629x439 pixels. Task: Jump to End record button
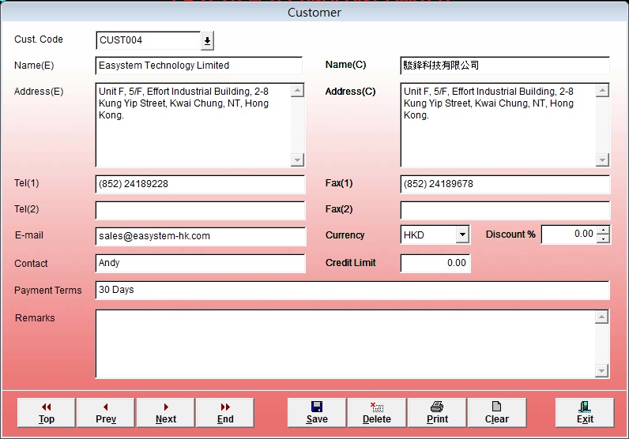[x=225, y=412]
